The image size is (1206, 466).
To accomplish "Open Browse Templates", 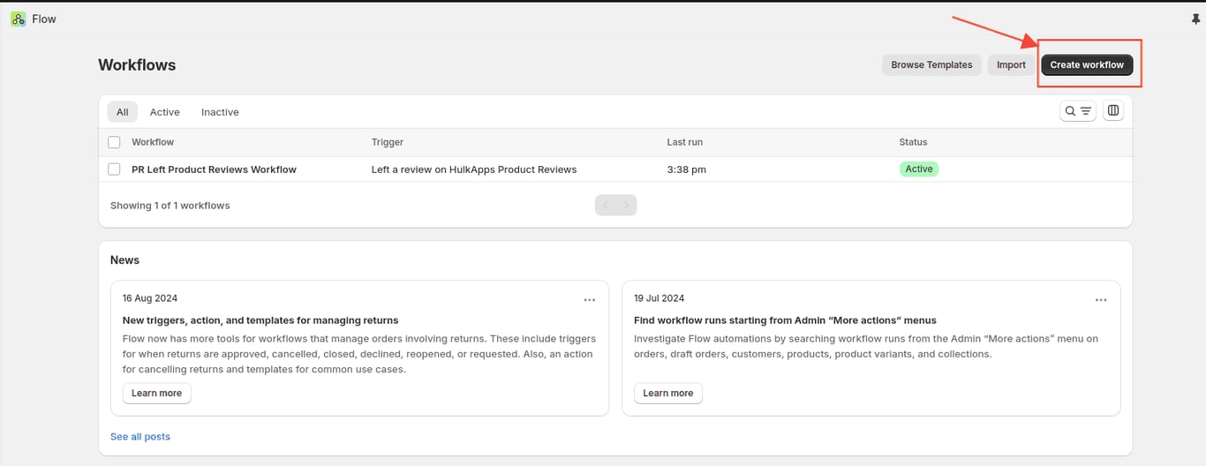I will tap(931, 64).
